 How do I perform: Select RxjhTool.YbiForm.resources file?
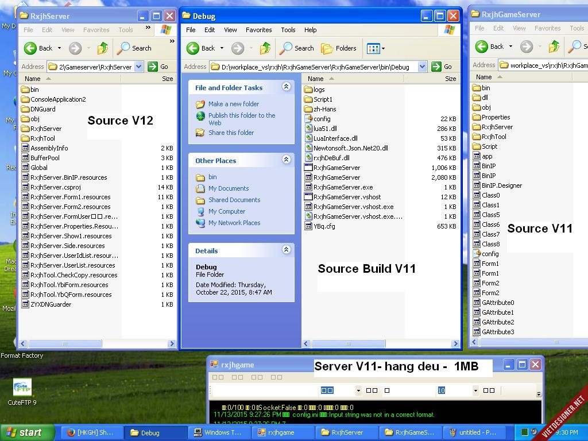[65, 285]
